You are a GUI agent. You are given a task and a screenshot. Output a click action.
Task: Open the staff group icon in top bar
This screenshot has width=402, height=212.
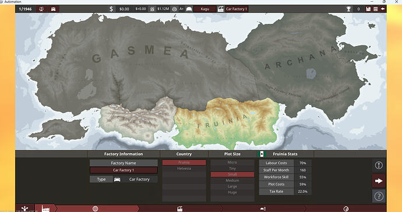54,9
